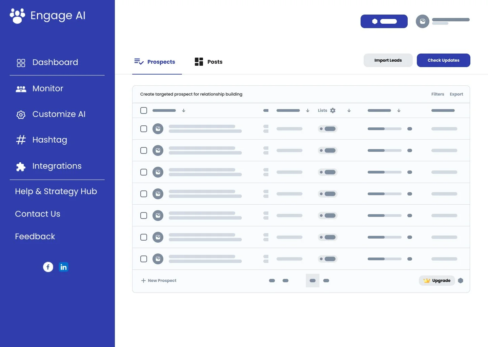The image size is (488, 347).
Task: Click the Upgrade button
Action: point(437,281)
